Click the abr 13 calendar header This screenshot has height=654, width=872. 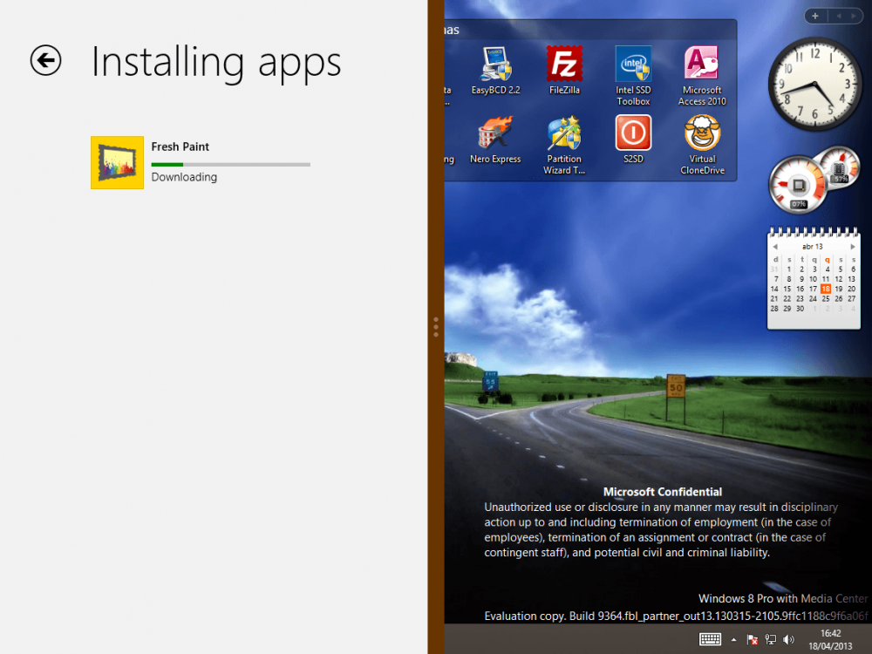click(x=813, y=247)
